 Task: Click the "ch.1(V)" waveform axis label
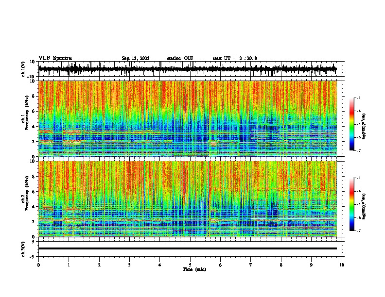click(23, 69)
